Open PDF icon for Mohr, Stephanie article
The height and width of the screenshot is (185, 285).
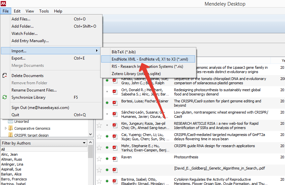click(115, 147)
